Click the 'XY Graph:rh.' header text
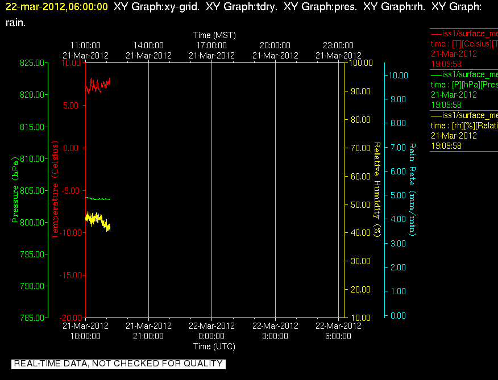 click(x=395, y=7)
